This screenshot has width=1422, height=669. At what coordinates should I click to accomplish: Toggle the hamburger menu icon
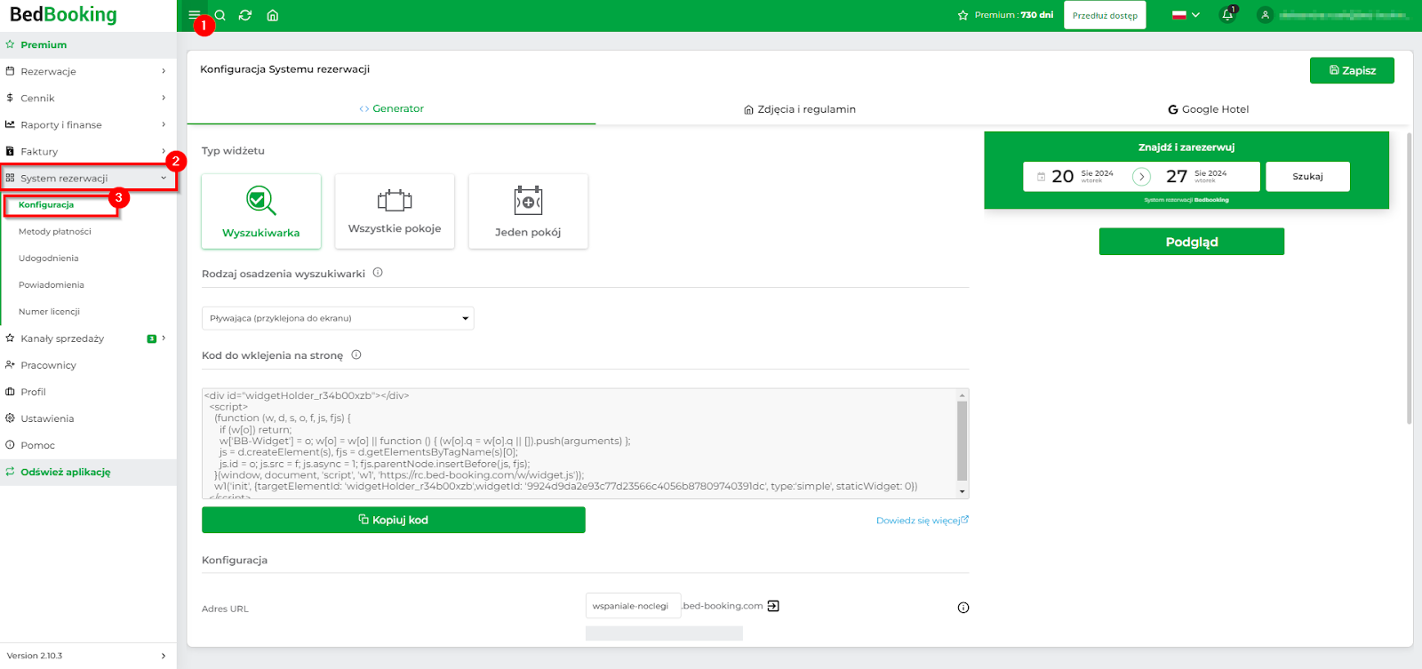click(x=194, y=15)
